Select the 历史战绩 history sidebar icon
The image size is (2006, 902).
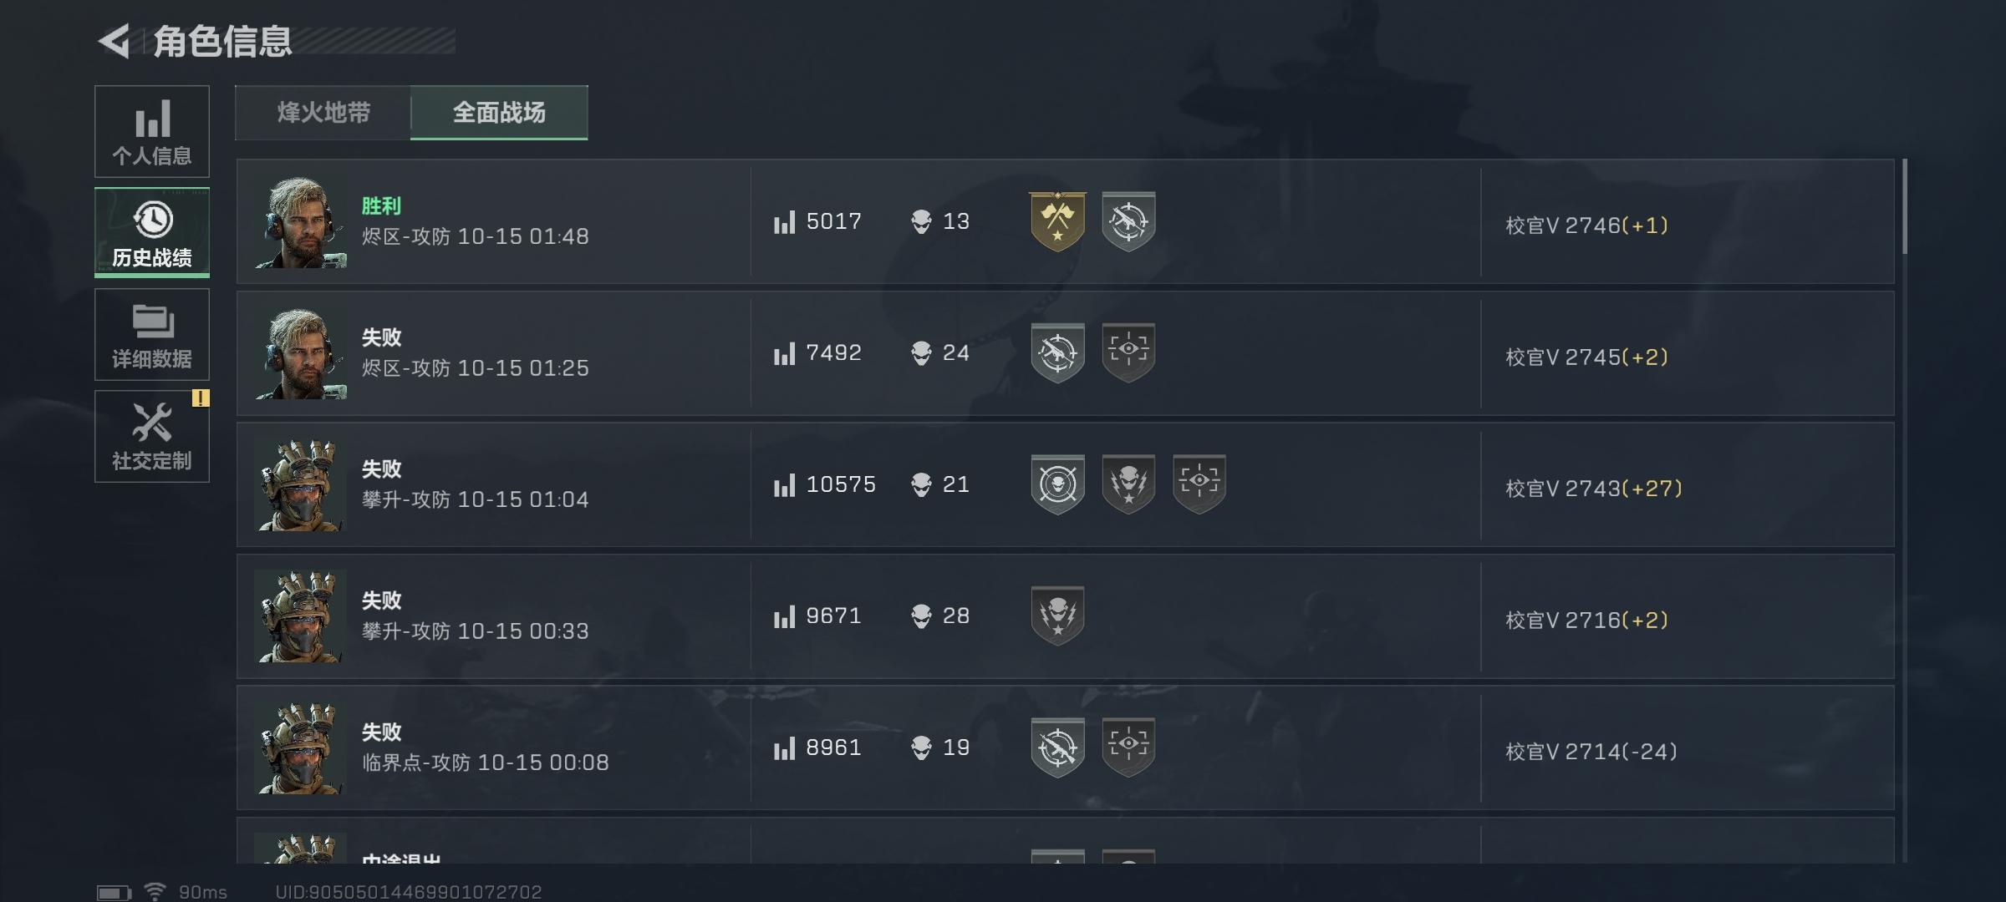152,233
